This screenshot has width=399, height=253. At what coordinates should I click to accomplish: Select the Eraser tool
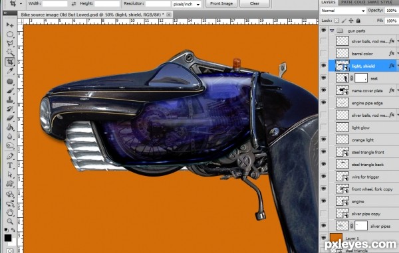click(x=10, y=118)
